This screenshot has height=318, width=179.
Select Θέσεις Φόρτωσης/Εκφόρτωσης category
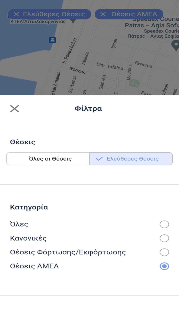[164, 252]
